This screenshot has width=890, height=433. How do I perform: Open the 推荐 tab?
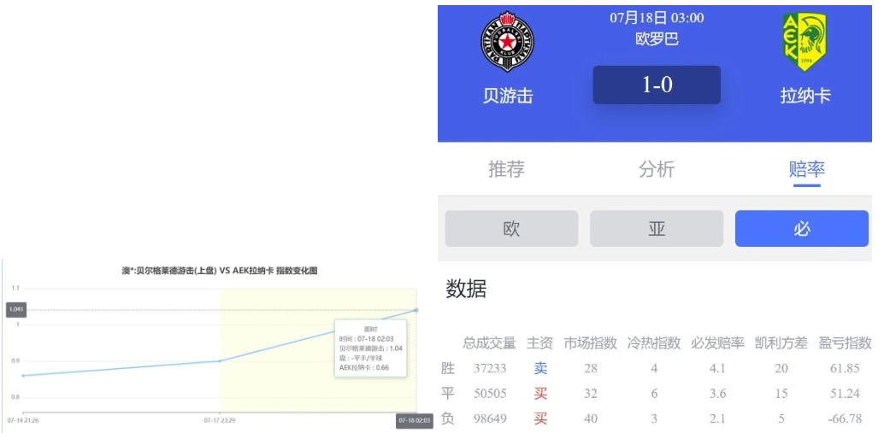[506, 169]
